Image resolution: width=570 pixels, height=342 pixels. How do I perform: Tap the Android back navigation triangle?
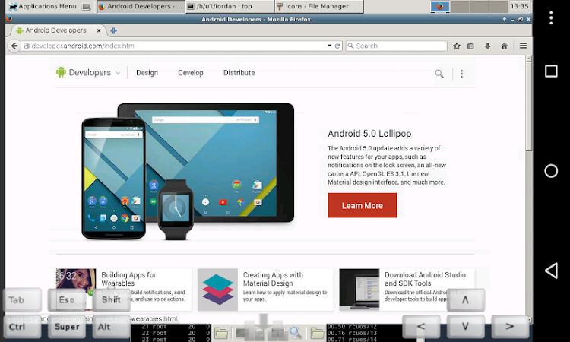pyautogui.click(x=551, y=271)
